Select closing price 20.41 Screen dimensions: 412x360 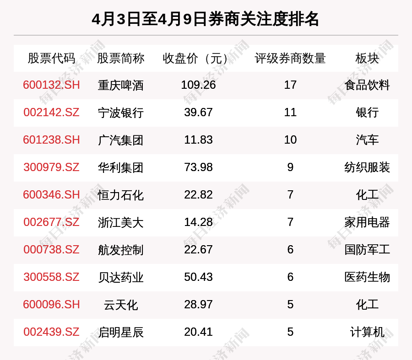[198, 332]
